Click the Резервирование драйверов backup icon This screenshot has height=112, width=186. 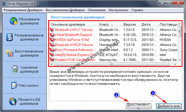tap(9, 37)
